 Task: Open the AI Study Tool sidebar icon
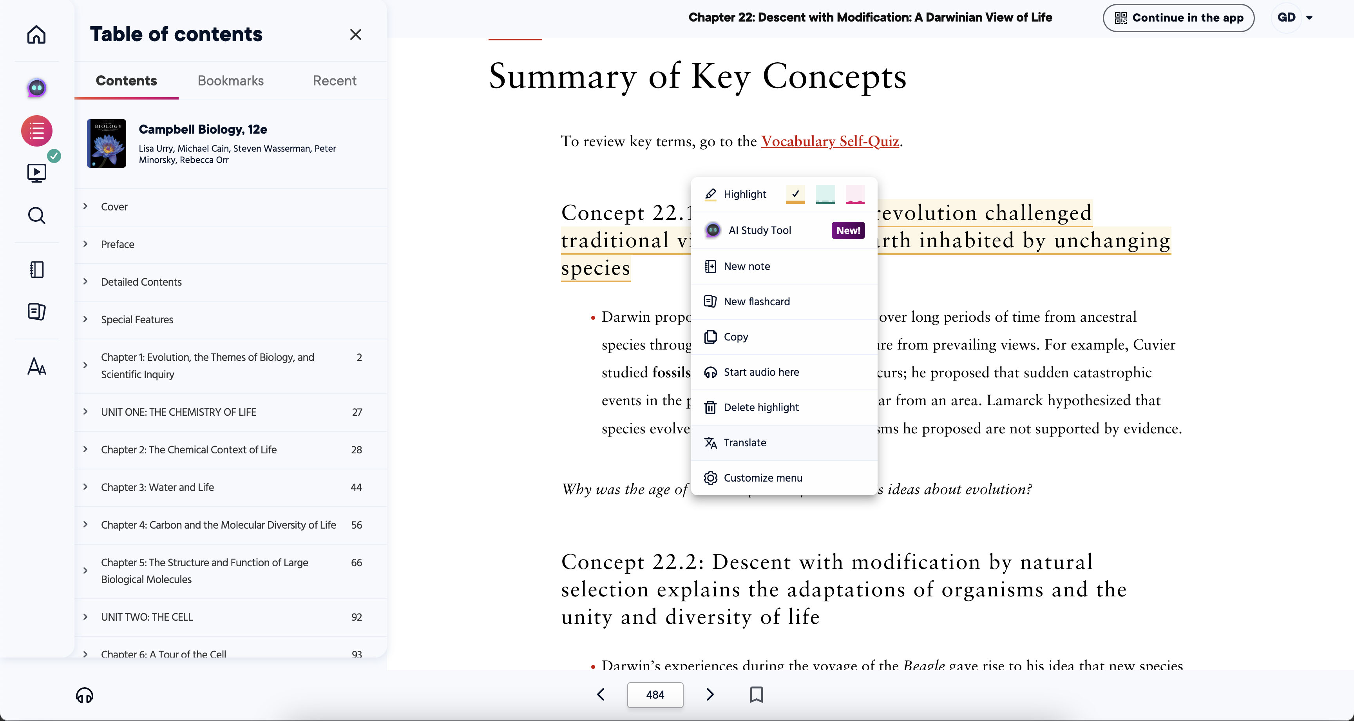[36, 88]
